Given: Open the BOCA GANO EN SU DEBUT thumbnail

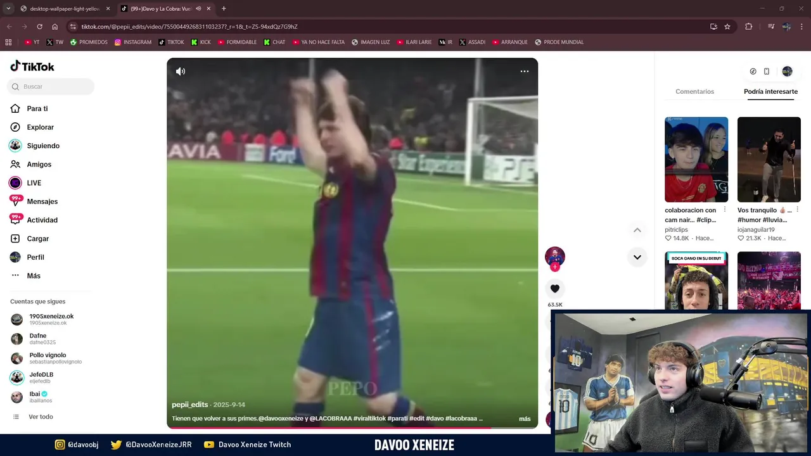Looking at the screenshot, I should pos(696,281).
